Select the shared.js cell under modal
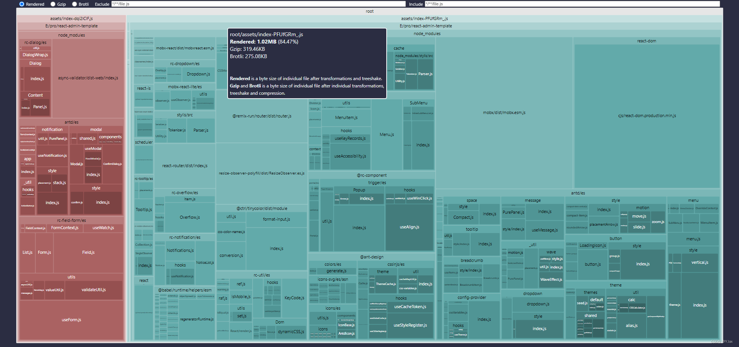The image size is (739, 347). [x=87, y=138]
